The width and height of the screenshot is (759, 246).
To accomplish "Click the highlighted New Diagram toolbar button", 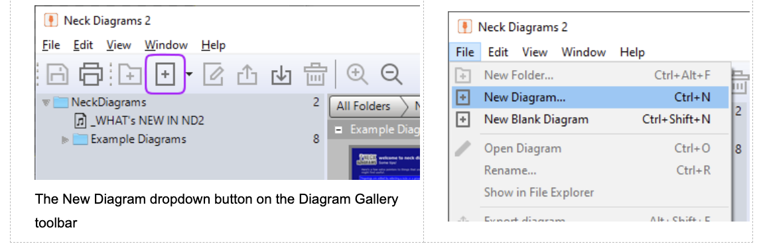I will pyautogui.click(x=166, y=74).
